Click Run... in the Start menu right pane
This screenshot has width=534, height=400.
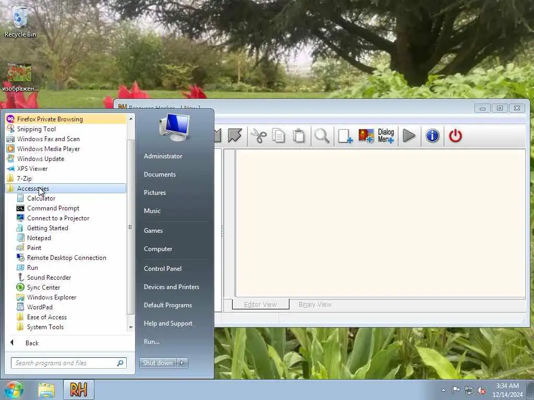click(152, 342)
